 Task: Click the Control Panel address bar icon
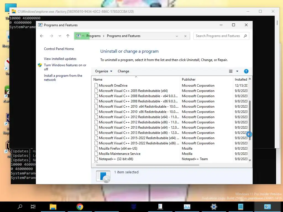[78, 36]
